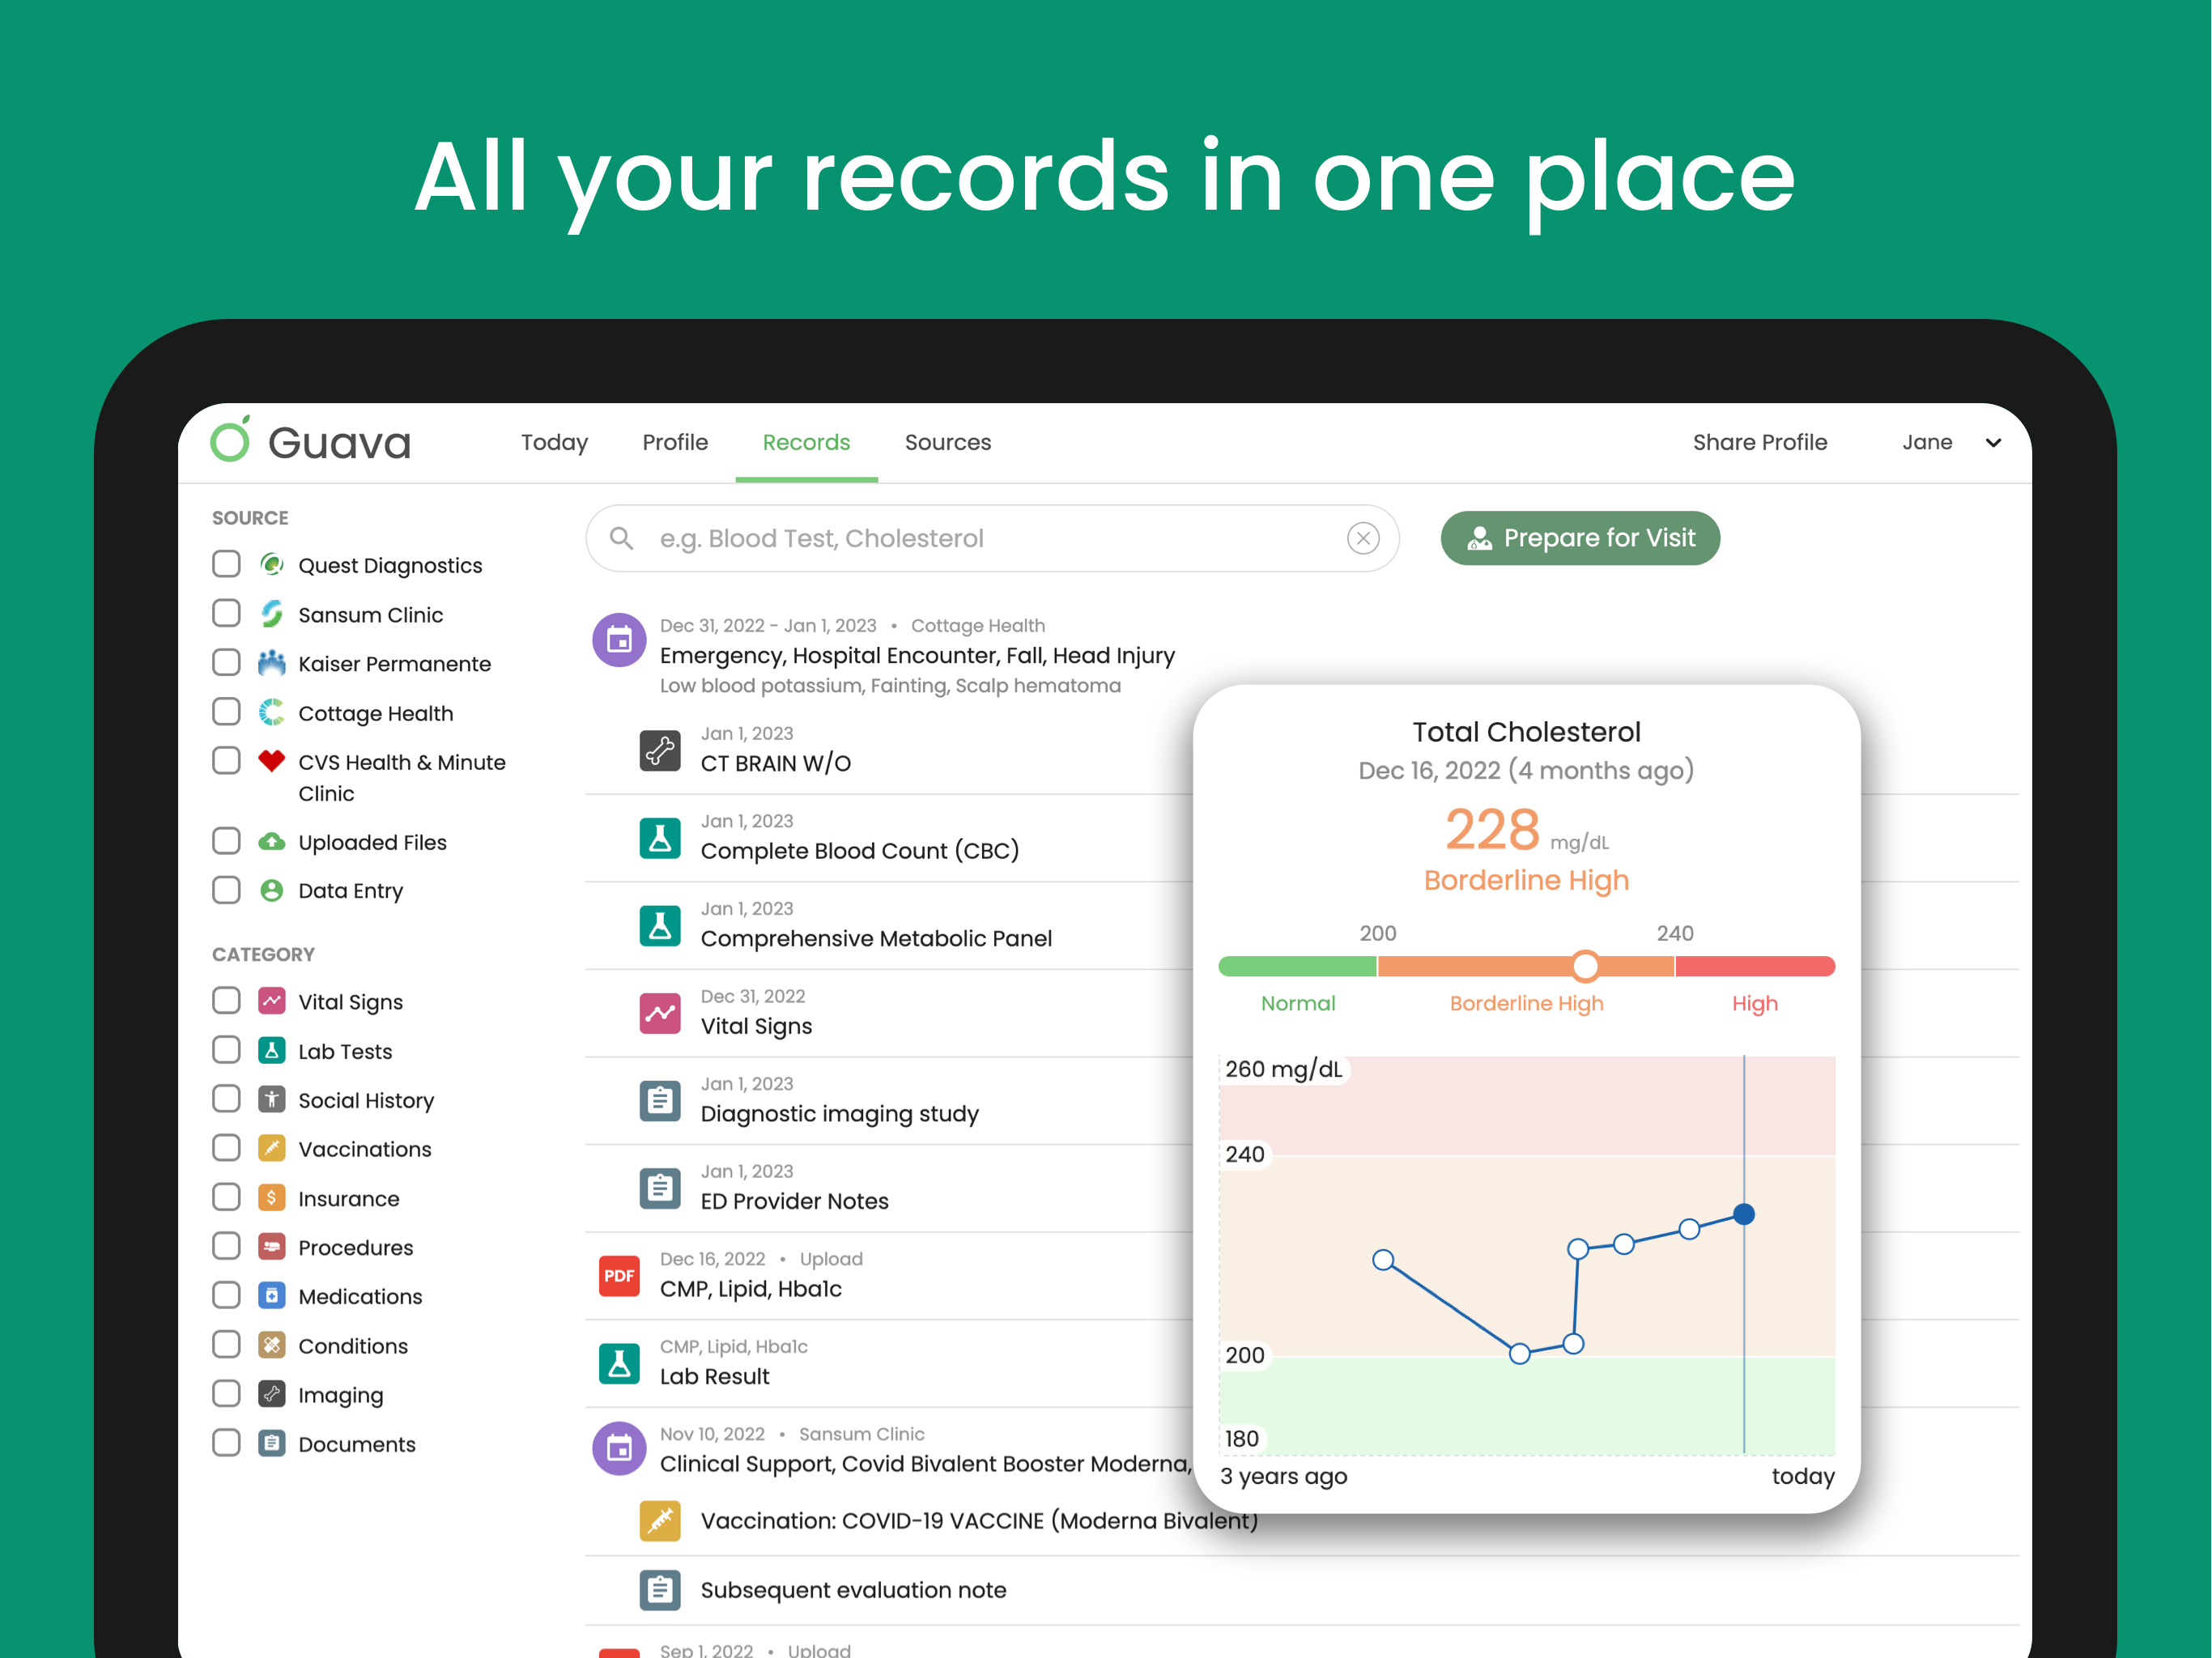The height and width of the screenshot is (1658, 2212).
Task: Click the calendar icon on Emergency Hospital Encounter
Action: point(619,640)
